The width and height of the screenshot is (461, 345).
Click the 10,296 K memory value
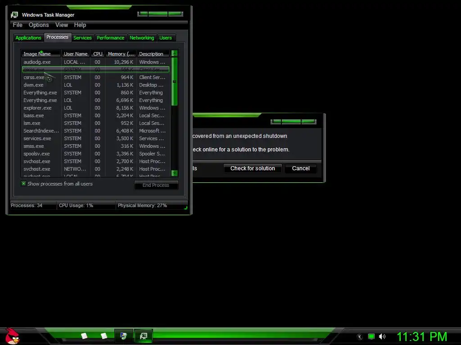[123, 62]
